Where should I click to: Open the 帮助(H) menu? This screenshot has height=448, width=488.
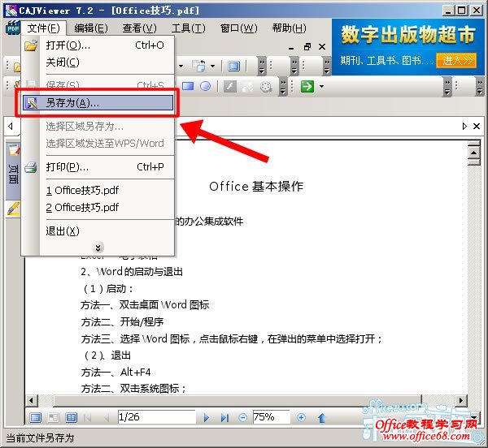click(x=289, y=28)
